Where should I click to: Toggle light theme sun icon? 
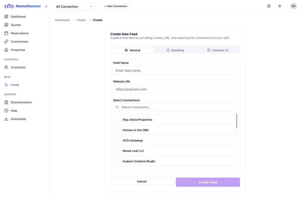tap(280, 6)
